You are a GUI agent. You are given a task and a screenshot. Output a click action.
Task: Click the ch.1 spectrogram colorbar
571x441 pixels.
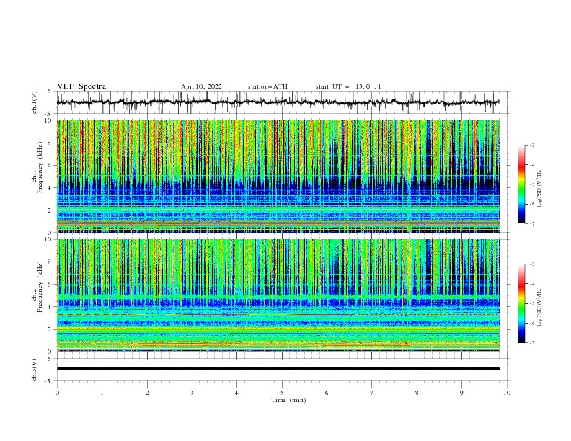pyautogui.click(x=521, y=184)
